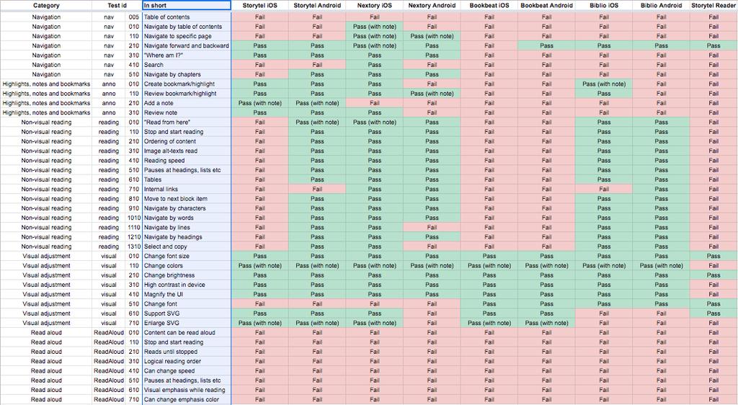Select the 'Search' cell in In short column
738x405 pixels.
tap(187, 65)
